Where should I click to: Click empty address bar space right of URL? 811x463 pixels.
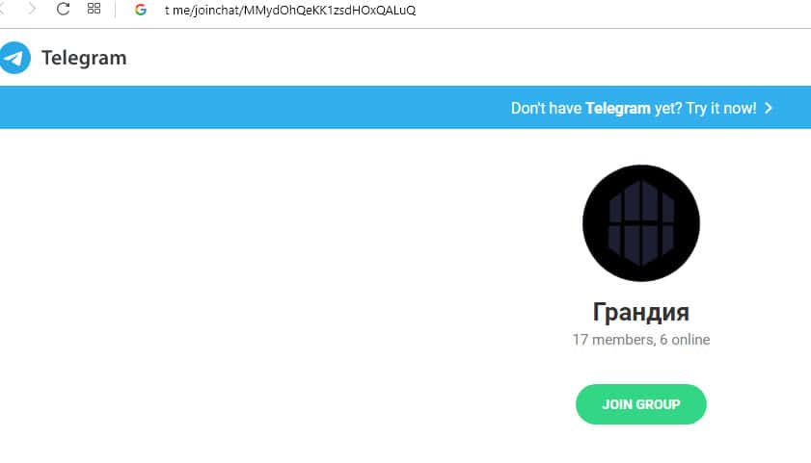coord(610,11)
